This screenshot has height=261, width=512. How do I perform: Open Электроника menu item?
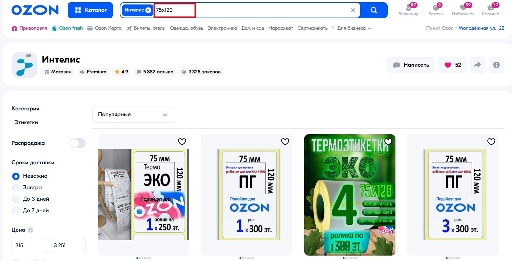[x=222, y=28]
